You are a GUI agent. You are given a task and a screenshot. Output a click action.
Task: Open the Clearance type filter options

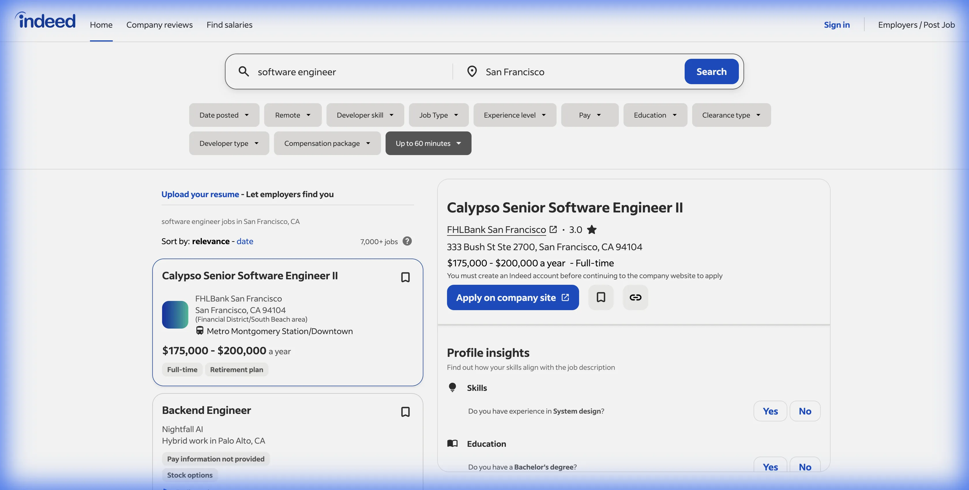pyautogui.click(x=731, y=115)
